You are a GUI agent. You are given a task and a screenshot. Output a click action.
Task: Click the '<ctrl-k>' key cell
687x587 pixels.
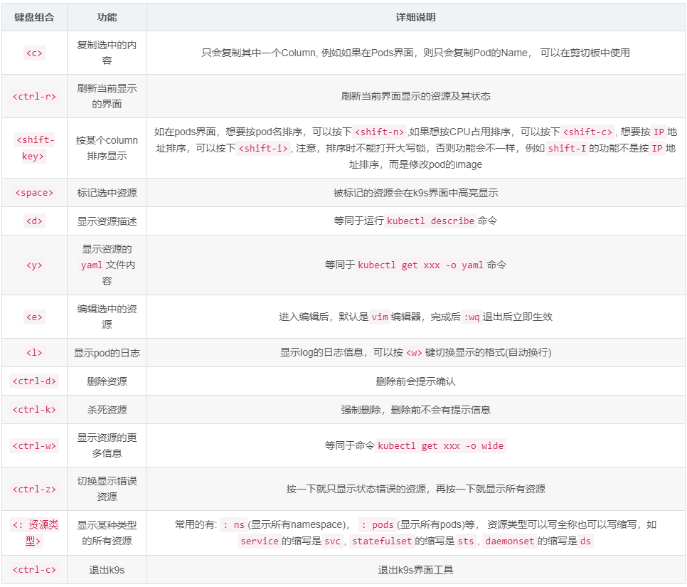click(34, 409)
